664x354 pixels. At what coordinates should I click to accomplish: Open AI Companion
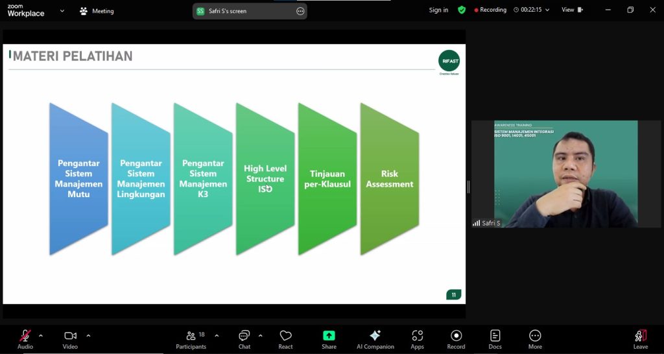tap(375, 339)
